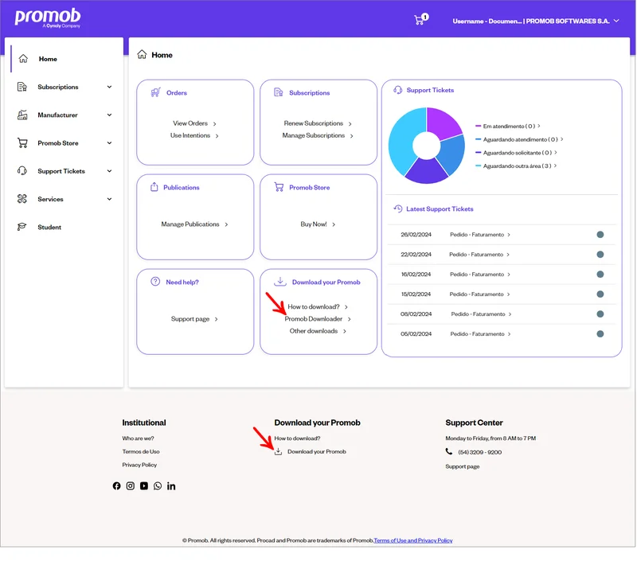This screenshot has width=637, height=561.
Task: Open Promob's Facebook page via footer icon
Action: 116,485
